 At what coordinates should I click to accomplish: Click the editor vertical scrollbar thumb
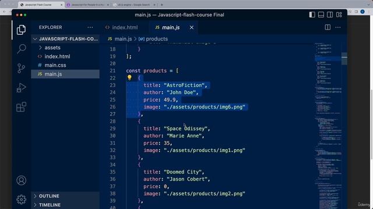point(344,59)
